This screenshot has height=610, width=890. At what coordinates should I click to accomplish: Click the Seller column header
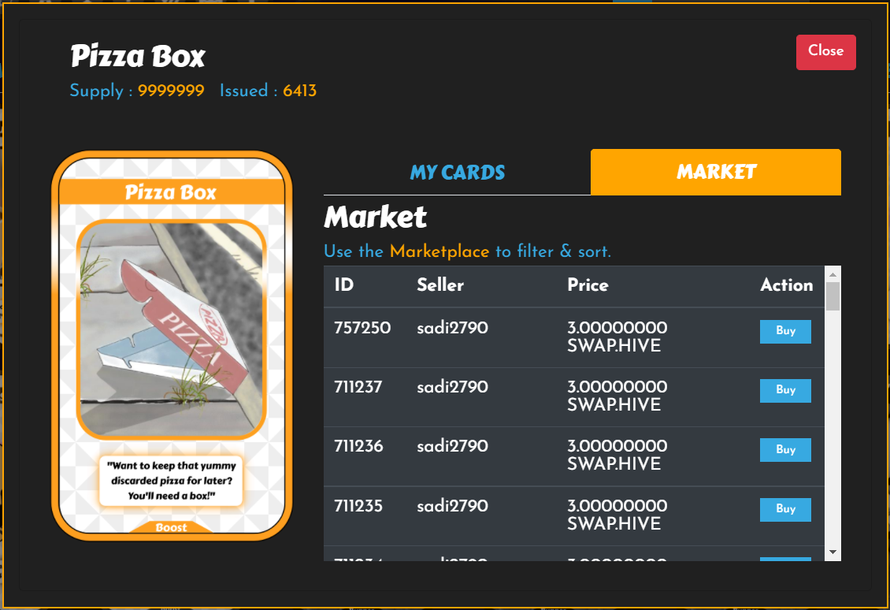(x=440, y=285)
